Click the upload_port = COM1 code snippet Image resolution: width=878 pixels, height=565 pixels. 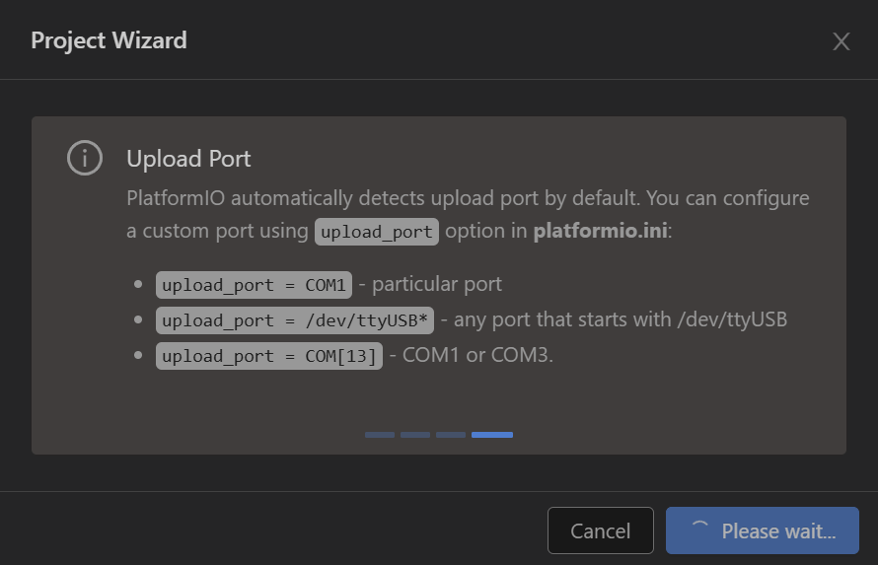pyautogui.click(x=254, y=285)
